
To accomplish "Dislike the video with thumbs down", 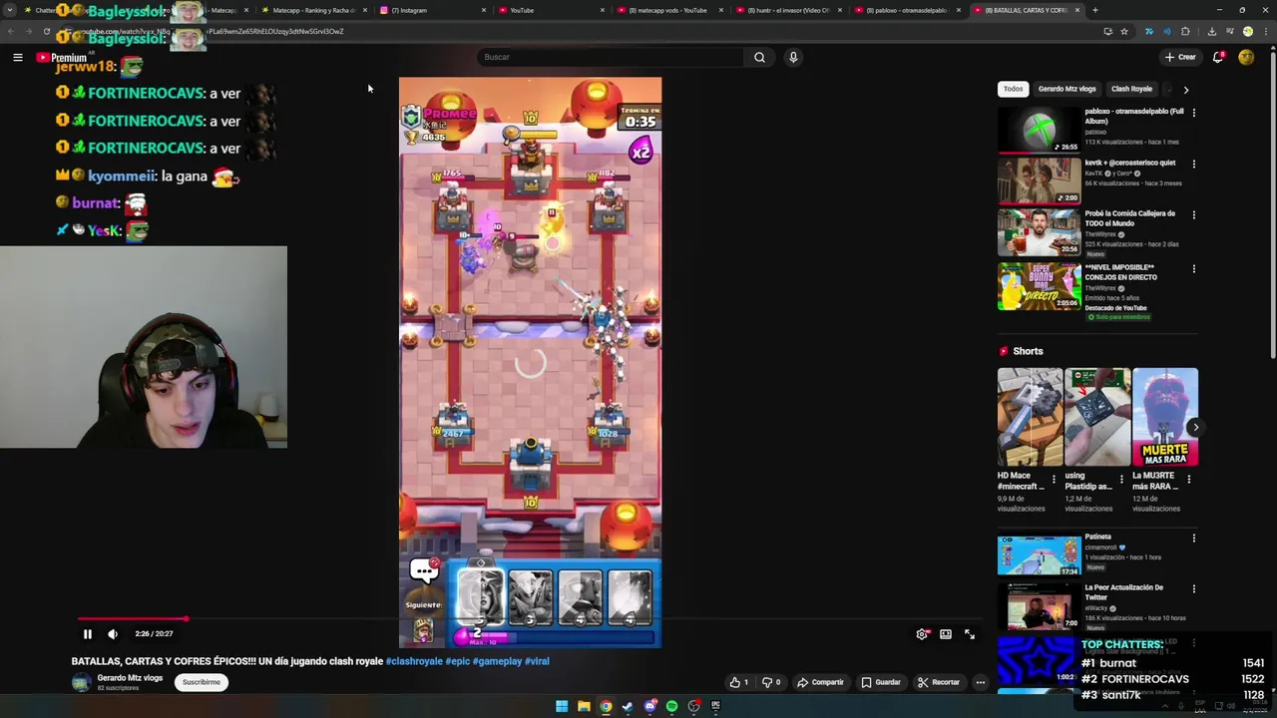I will tap(771, 682).
